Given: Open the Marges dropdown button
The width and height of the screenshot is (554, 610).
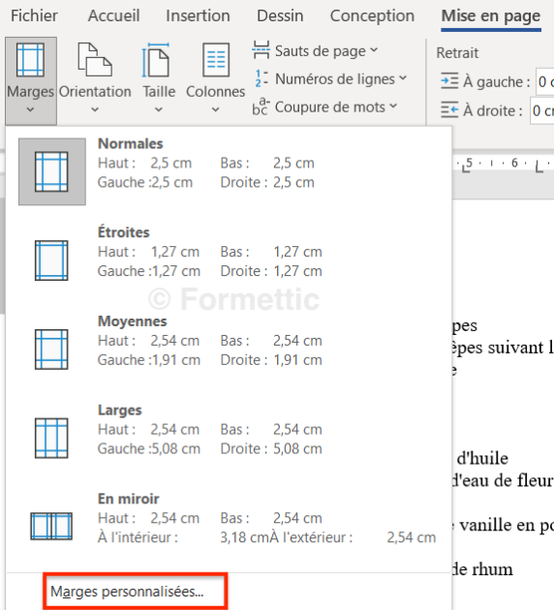Looking at the screenshot, I should [x=31, y=80].
